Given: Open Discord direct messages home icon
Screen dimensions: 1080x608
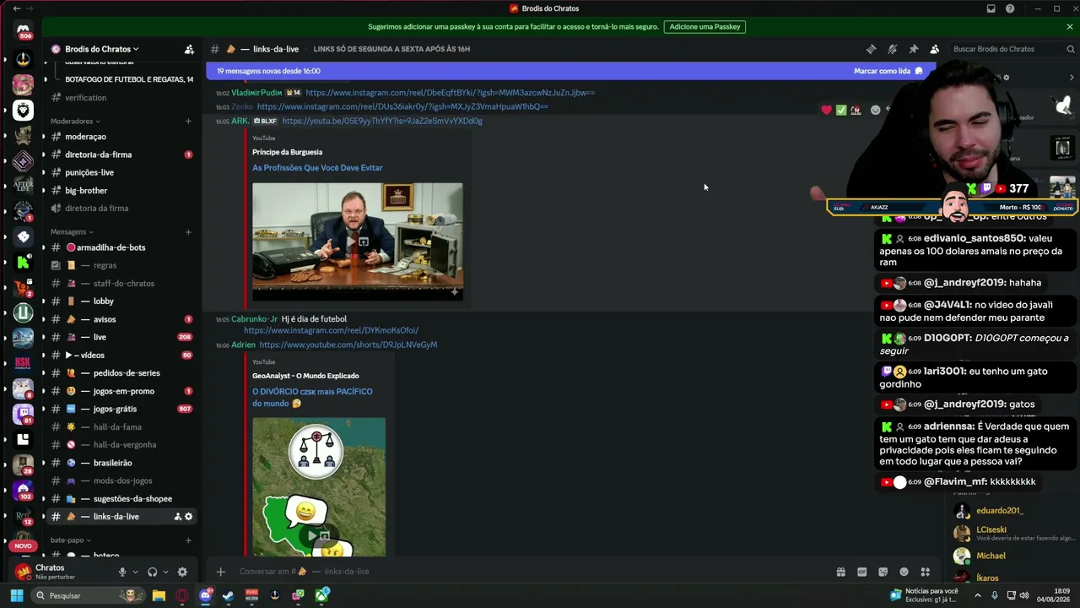Looking at the screenshot, I should 24,29.
